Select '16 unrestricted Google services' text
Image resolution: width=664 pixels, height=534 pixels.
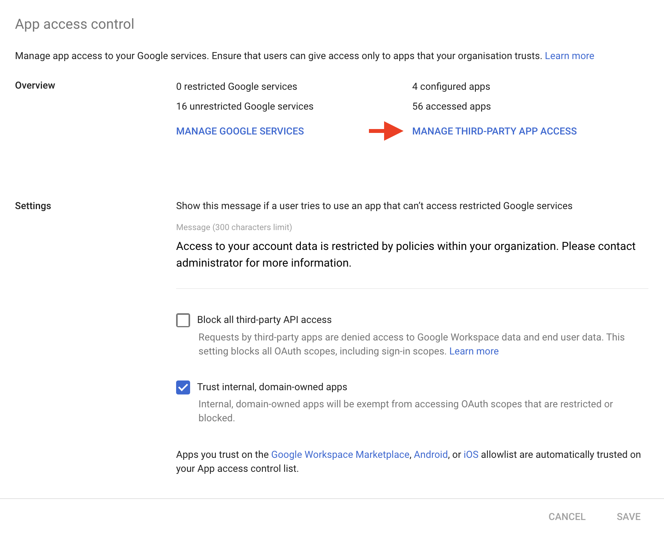pyautogui.click(x=245, y=106)
